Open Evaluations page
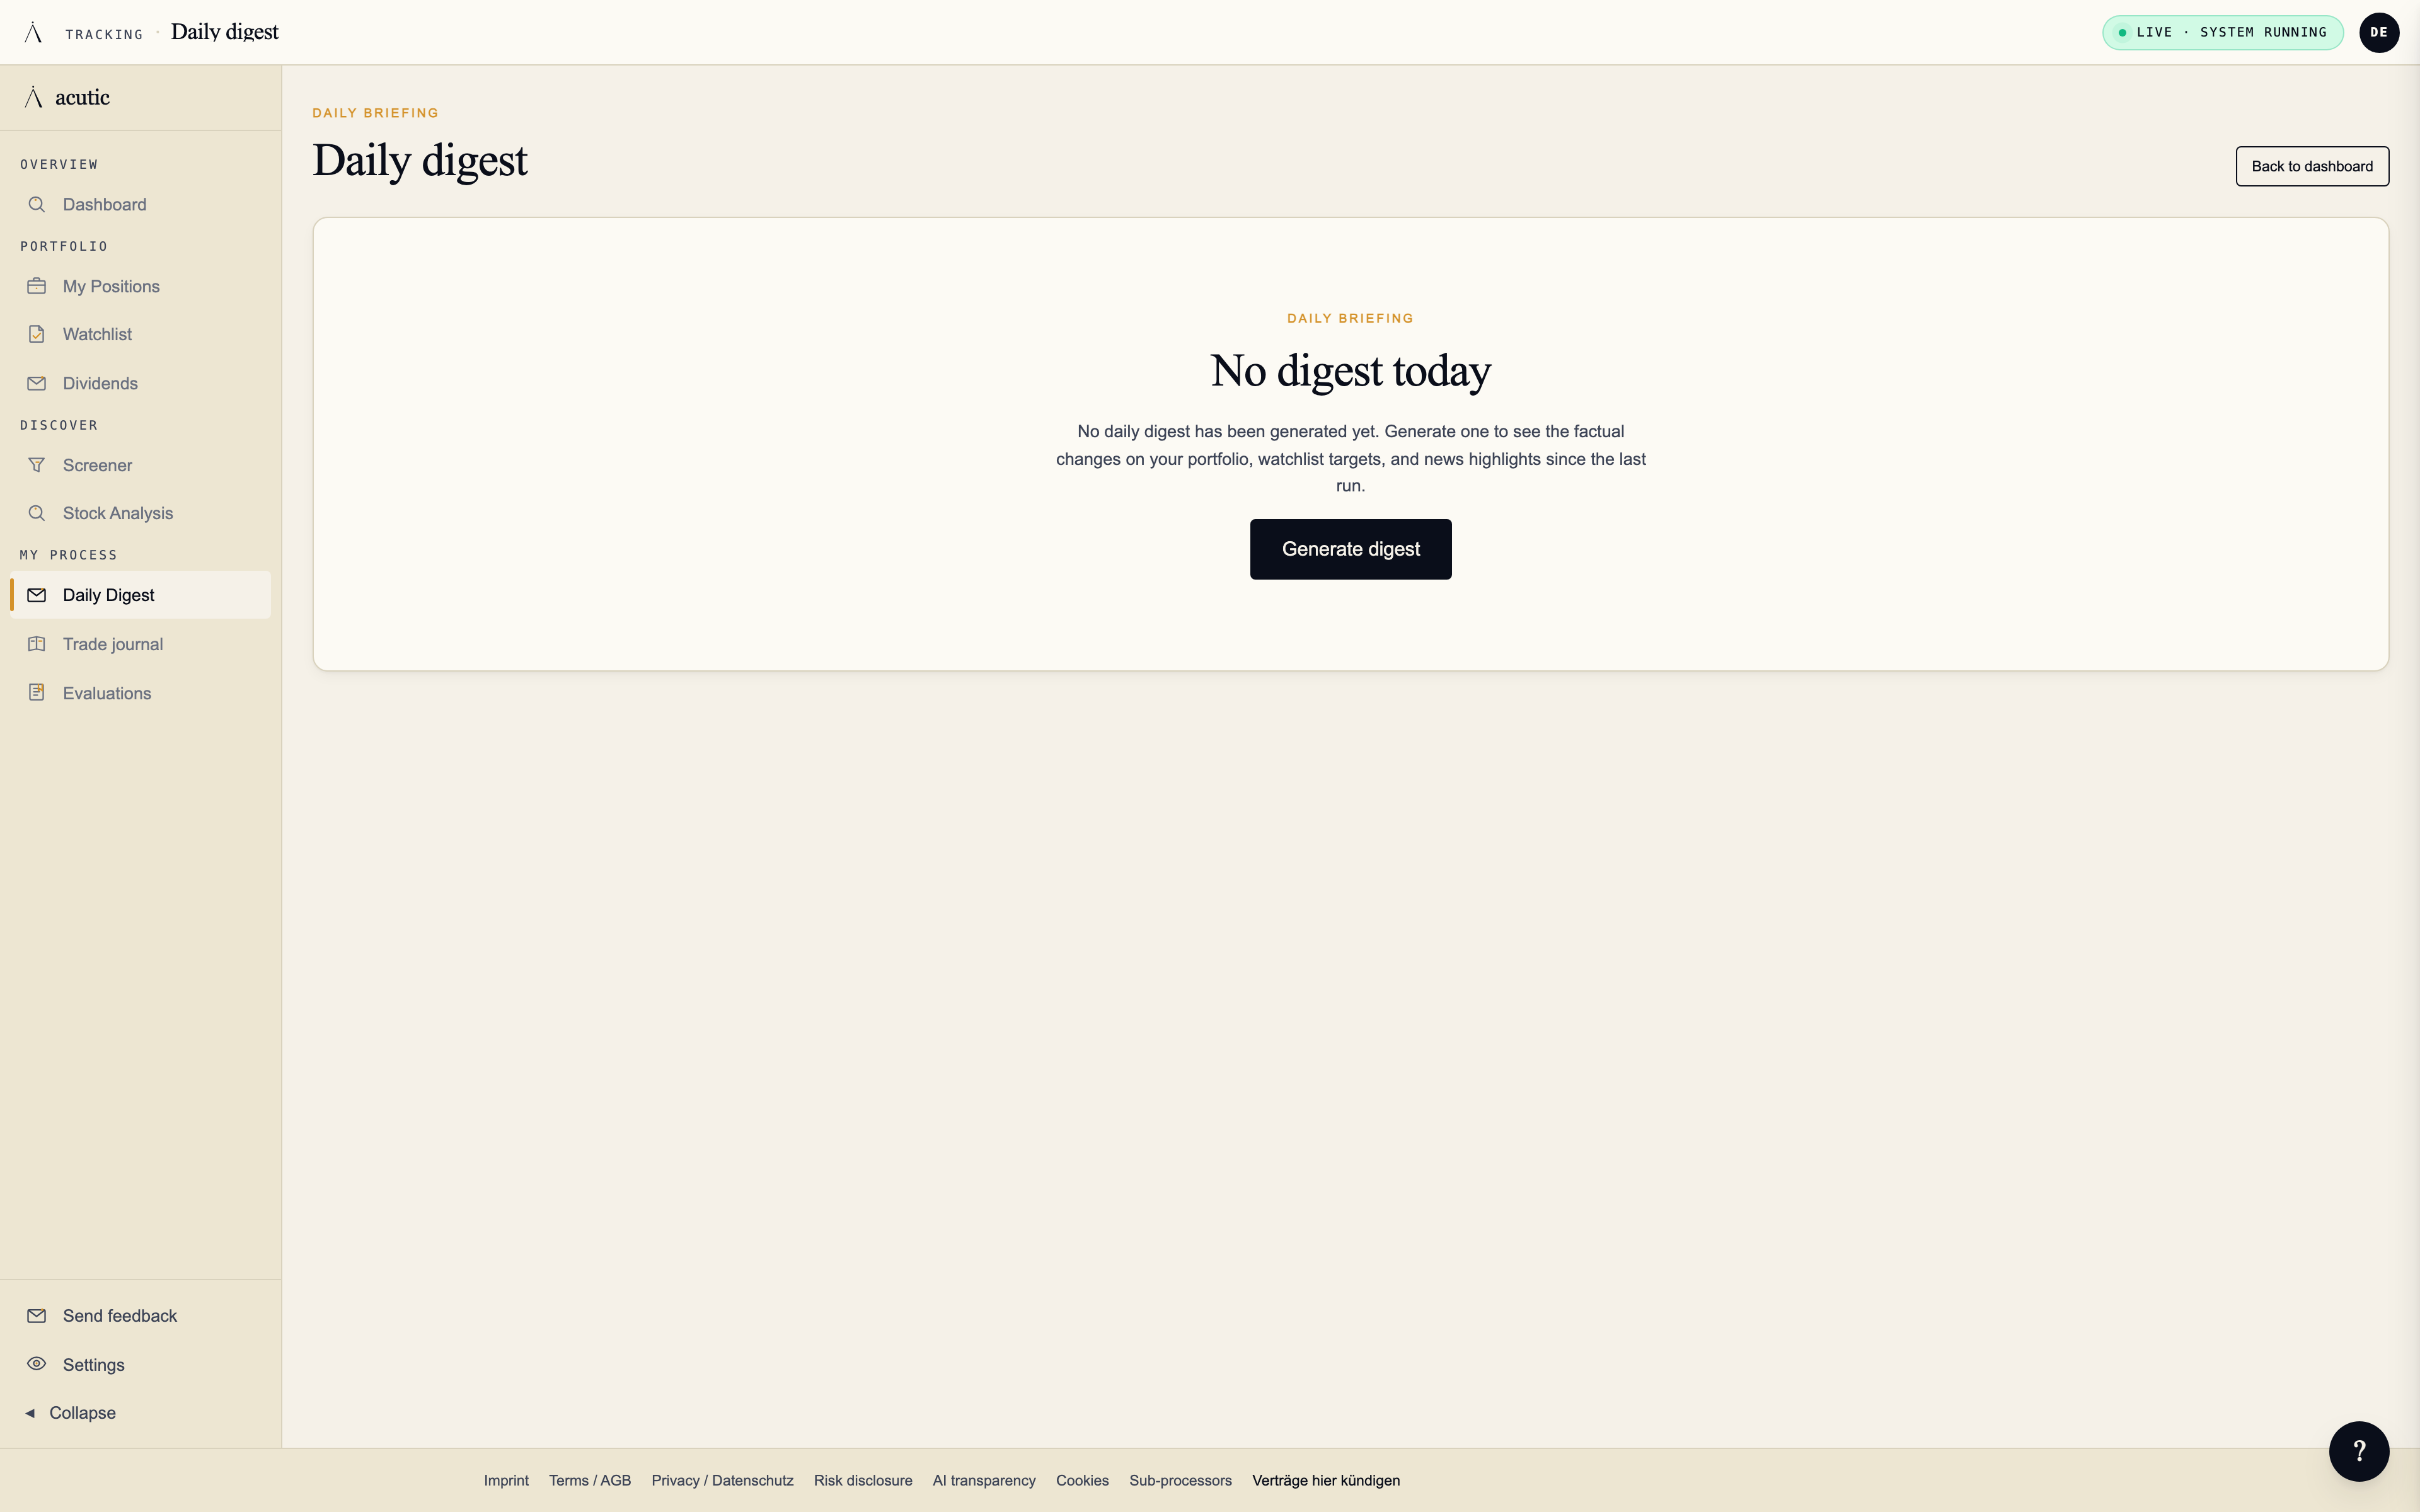 click(140, 693)
